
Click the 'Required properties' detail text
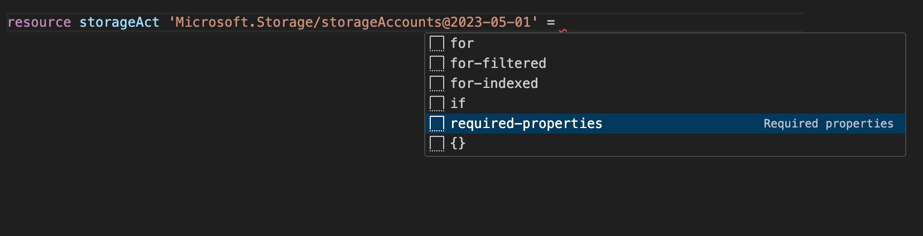coord(828,124)
